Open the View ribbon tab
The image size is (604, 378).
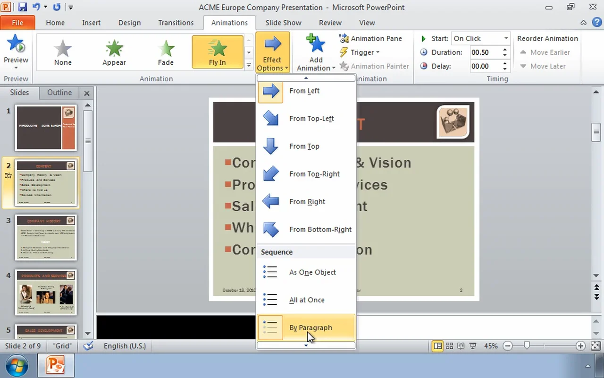(367, 23)
